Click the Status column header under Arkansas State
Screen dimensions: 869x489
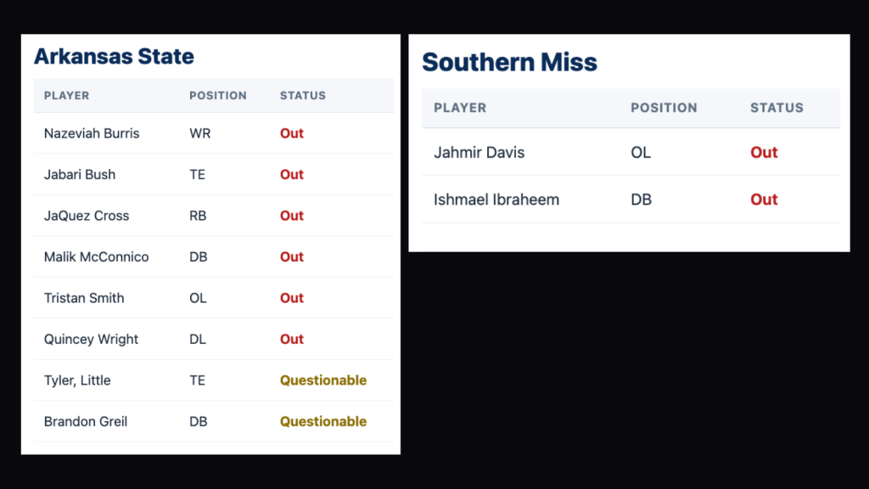(303, 96)
